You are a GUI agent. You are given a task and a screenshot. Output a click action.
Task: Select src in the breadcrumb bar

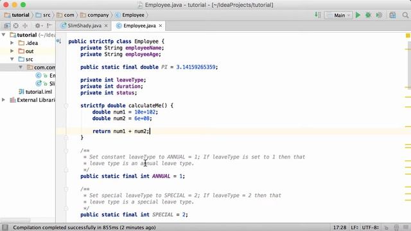pos(43,15)
